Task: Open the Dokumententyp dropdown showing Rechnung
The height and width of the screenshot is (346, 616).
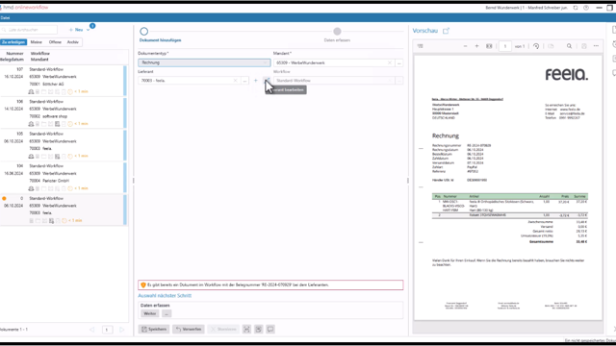Action: [x=204, y=62]
